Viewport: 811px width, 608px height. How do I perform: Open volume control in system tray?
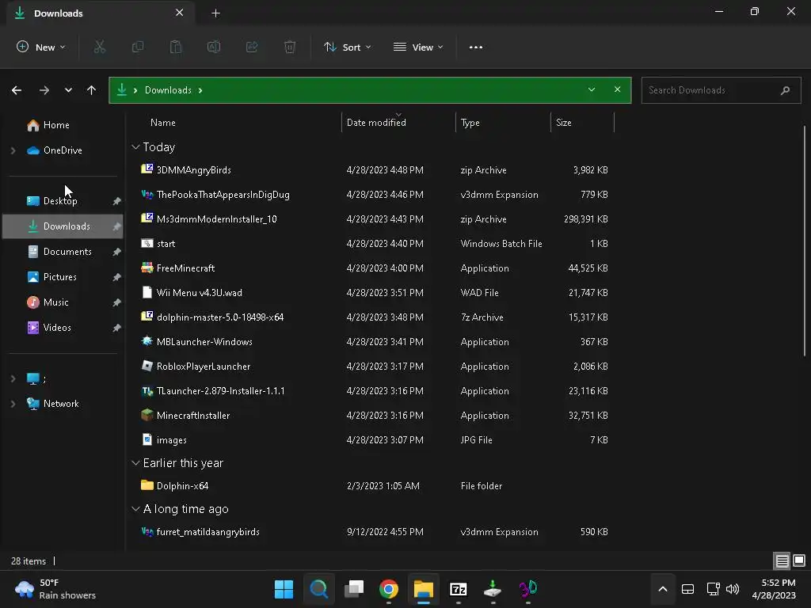point(733,589)
